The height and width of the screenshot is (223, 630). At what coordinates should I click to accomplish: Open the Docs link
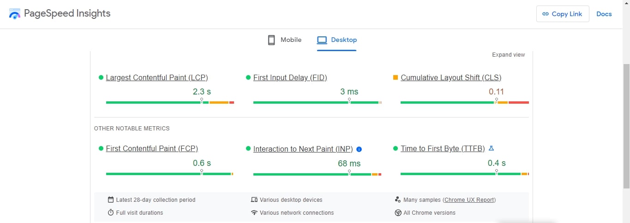pyautogui.click(x=604, y=14)
